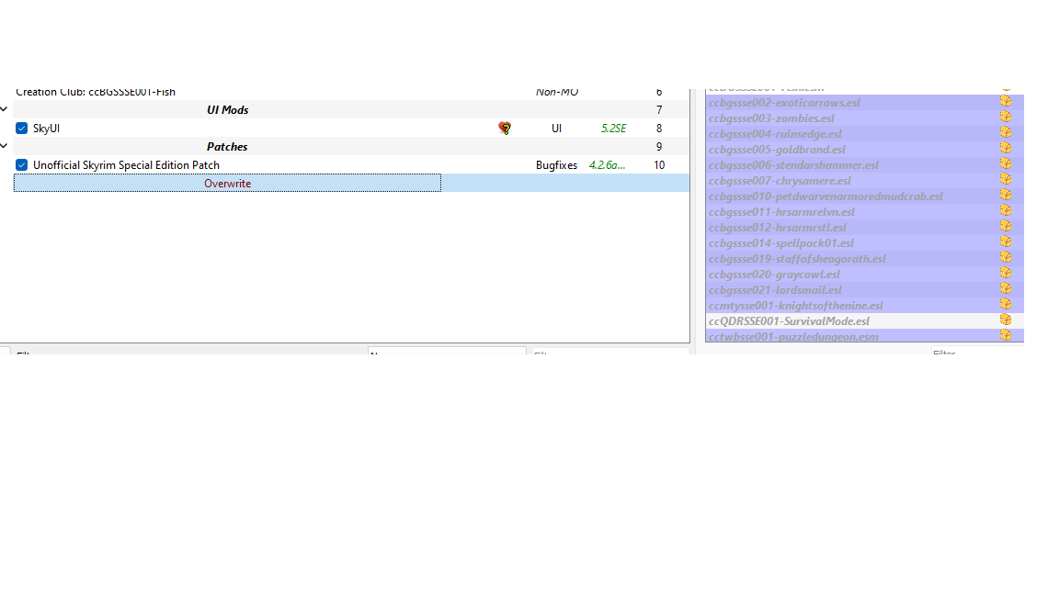Viewport: 1059px width, 595px height.
Task: Click the box icon beside ccbgssse021-lordsmail.esl
Action: (x=1006, y=288)
